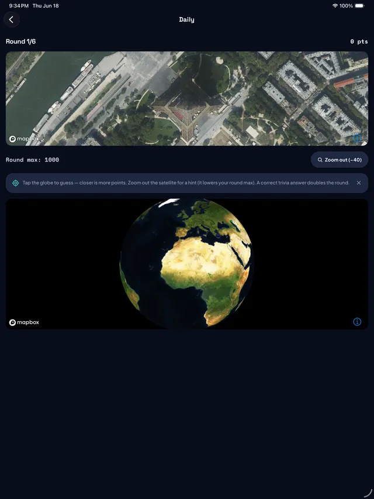Tap the Wi-Fi icon in the status bar
The height and width of the screenshot is (499, 374).
point(335,6)
